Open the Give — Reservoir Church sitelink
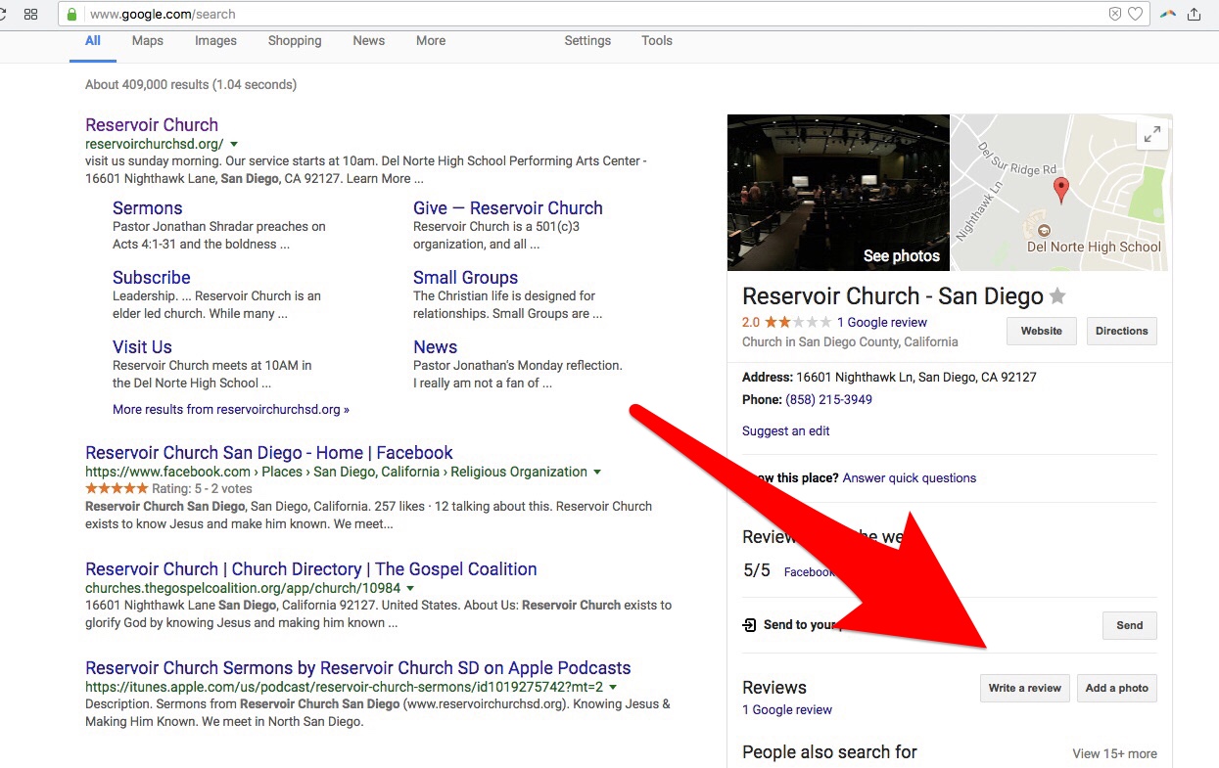The width and height of the screenshot is (1219, 768). coord(508,208)
